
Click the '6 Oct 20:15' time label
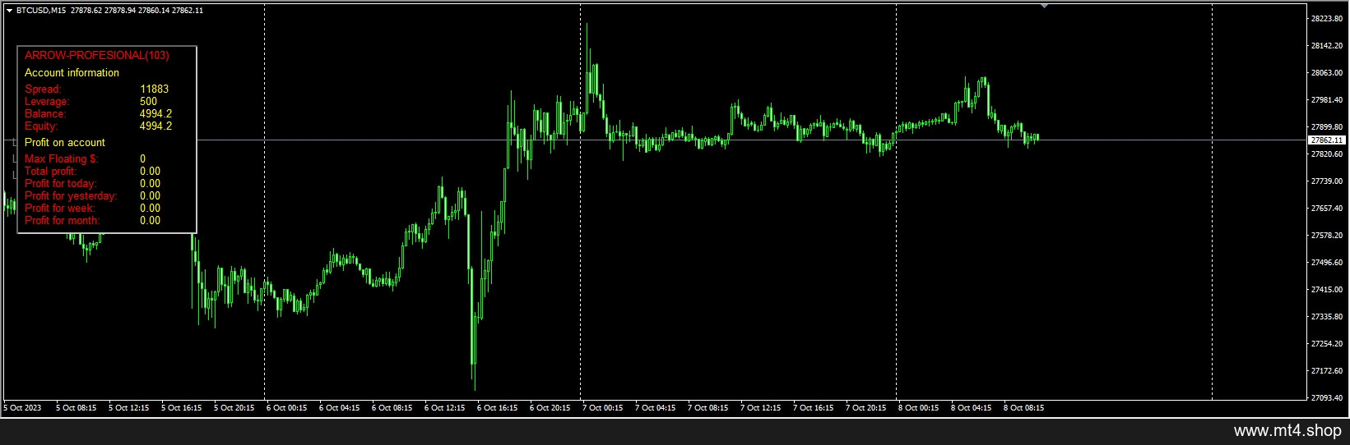pyautogui.click(x=550, y=408)
